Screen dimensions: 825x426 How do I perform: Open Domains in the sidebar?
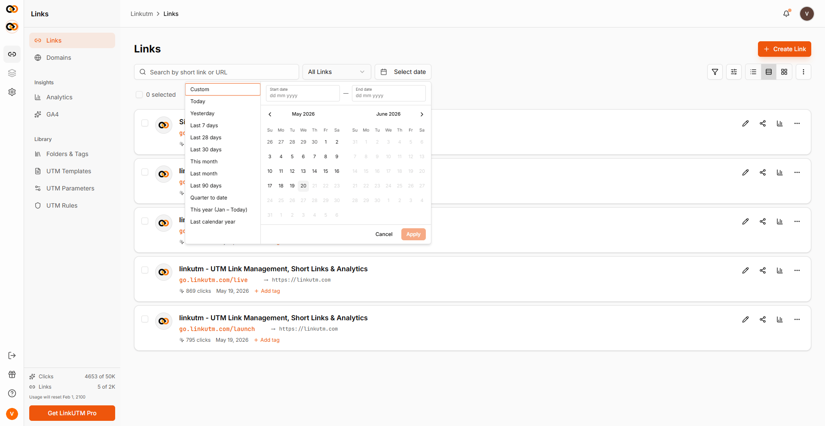(72, 58)
